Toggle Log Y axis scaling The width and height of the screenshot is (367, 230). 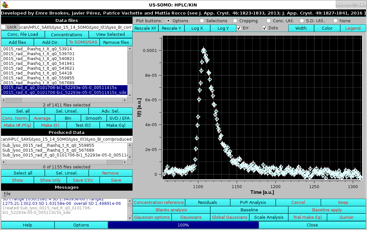(x=223, y=28)
